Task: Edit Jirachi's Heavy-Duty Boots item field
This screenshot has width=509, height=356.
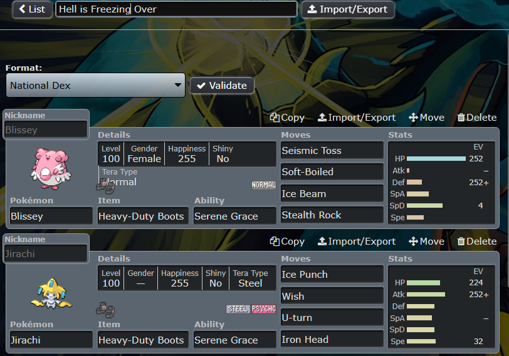Action: pos(143,340)
